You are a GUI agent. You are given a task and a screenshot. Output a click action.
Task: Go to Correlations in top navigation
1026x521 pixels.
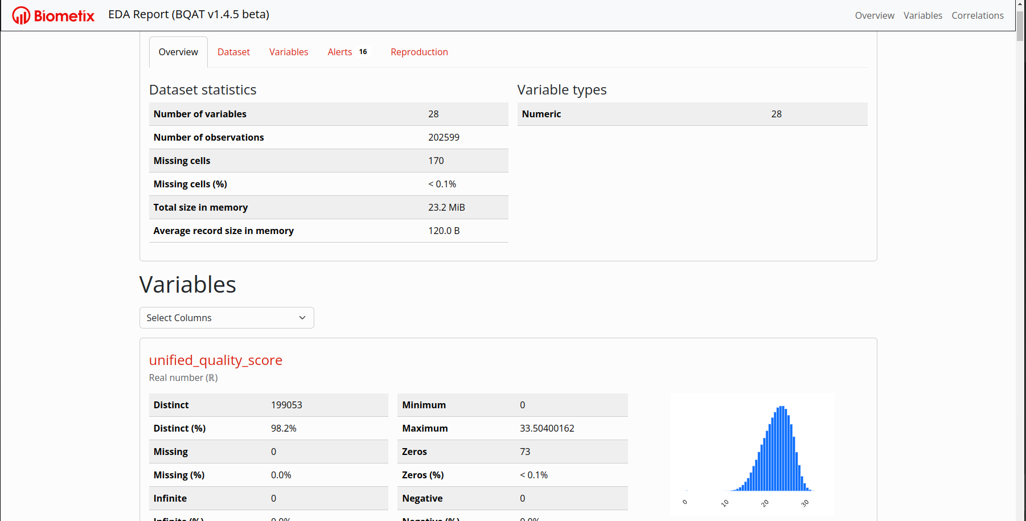(x=977, y=15)
